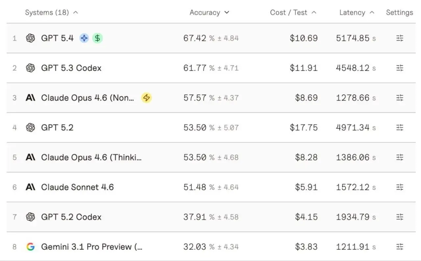Open the GPT 5.3 Codex system name
This screenshot has height=261, width=421.
pyautogui.click(x=71, y=68)
